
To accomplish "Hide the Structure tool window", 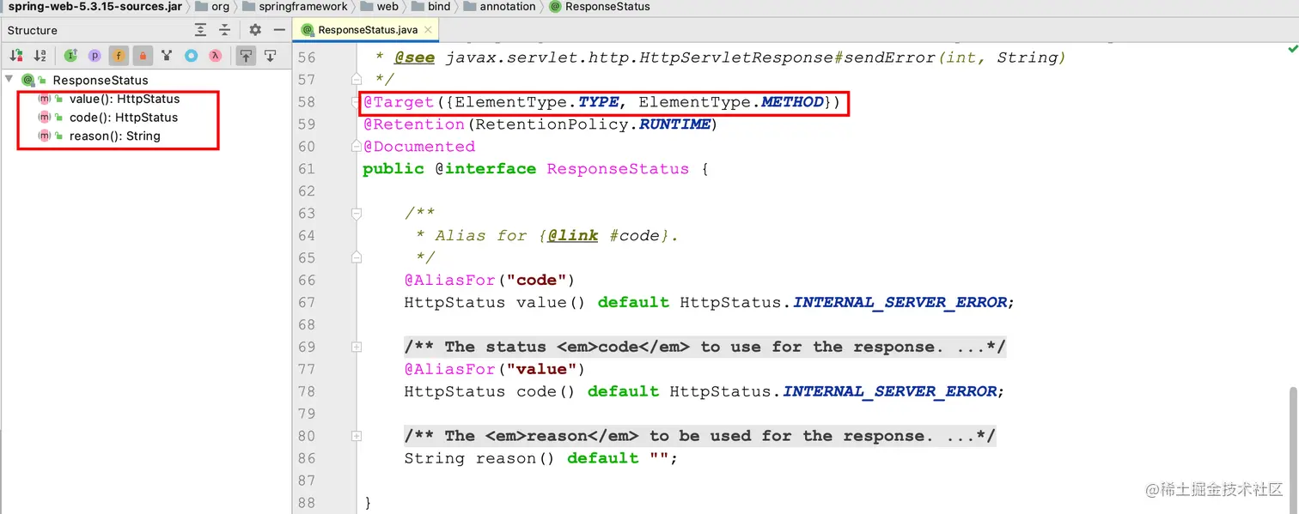I will tap(279, 30).
